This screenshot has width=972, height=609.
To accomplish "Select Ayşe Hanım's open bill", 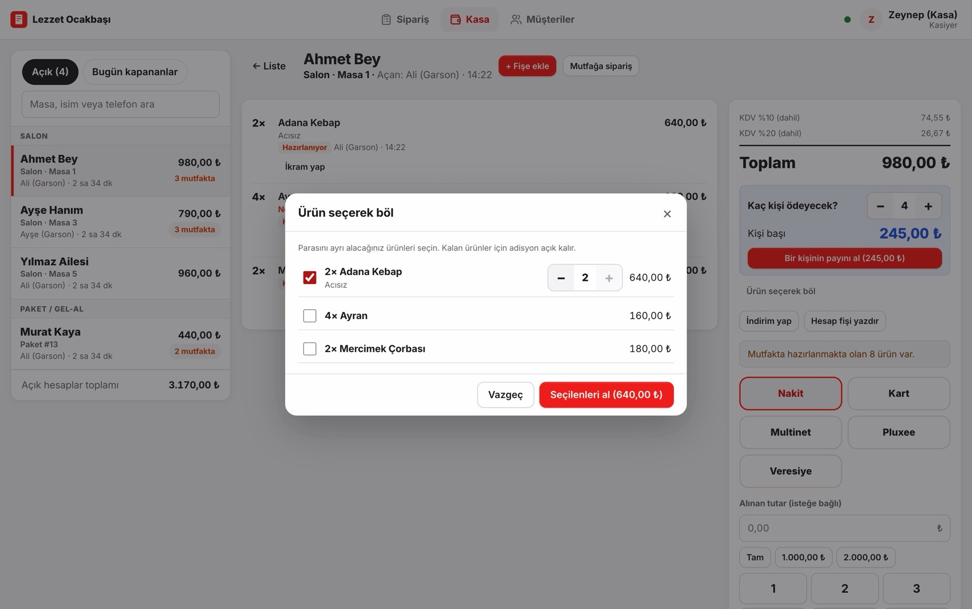I will tap(120, 222).
